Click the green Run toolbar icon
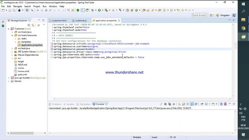The width and height of the screenshot is (249, 140). tap(99, 10)
